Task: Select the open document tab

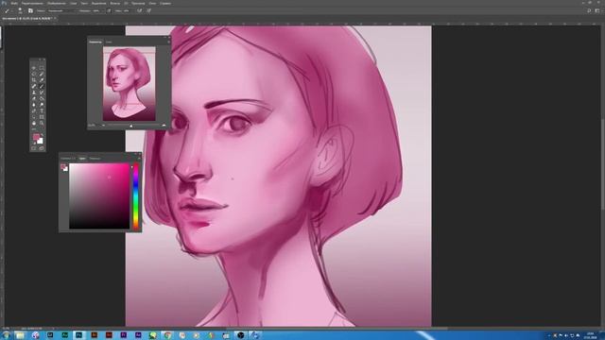Action: [x=27, y=18]
